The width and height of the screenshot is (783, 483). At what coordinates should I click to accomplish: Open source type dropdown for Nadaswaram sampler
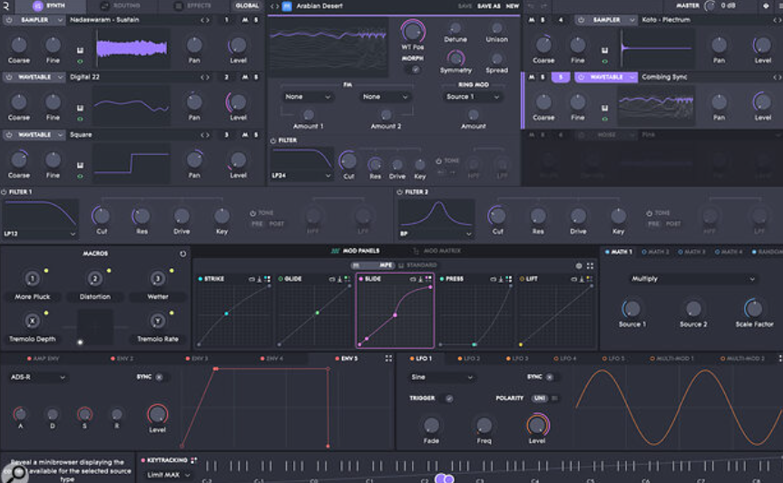[40, 20]
